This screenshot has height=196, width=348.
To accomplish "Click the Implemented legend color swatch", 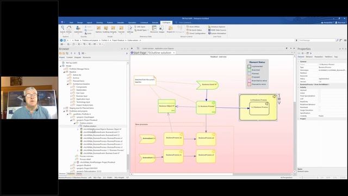I will pos(249,66).
